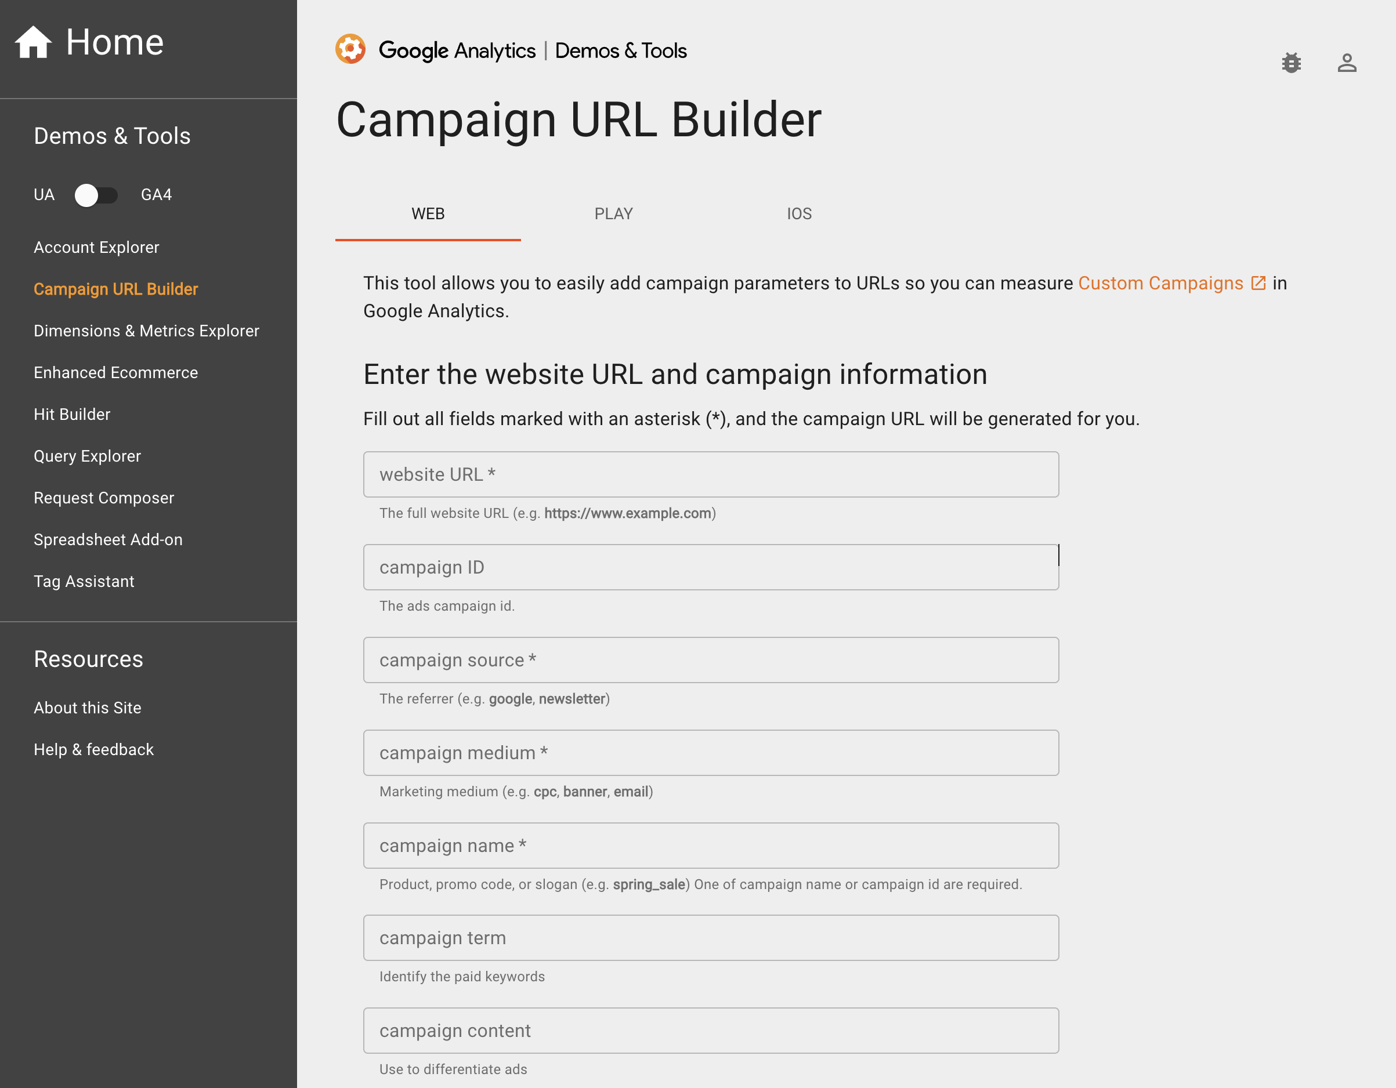1396x1088 pixels.
Task: Select the WEB tab
Action: 428,214
